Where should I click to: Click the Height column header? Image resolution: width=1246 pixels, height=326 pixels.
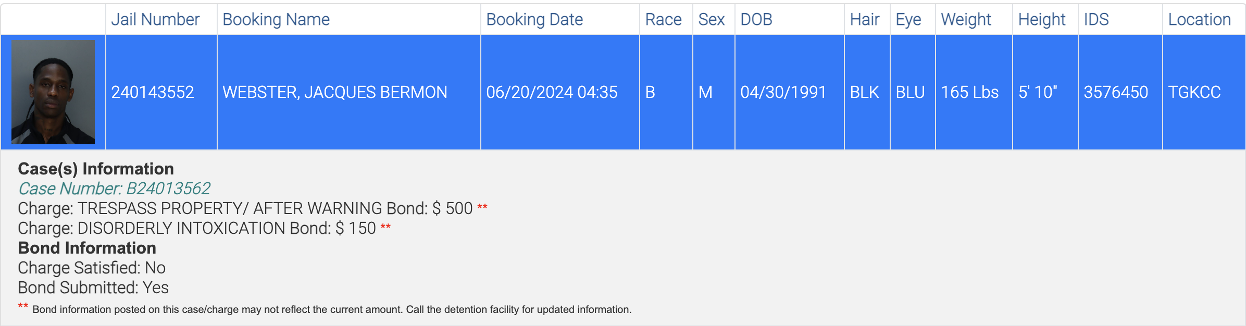[1042, 19]
